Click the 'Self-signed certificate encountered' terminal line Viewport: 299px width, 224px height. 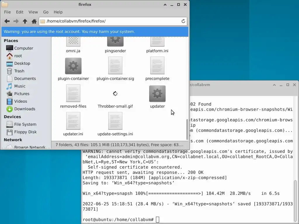coord(135,167)
